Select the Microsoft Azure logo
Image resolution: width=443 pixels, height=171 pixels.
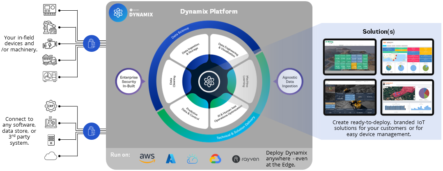[171, 159]
